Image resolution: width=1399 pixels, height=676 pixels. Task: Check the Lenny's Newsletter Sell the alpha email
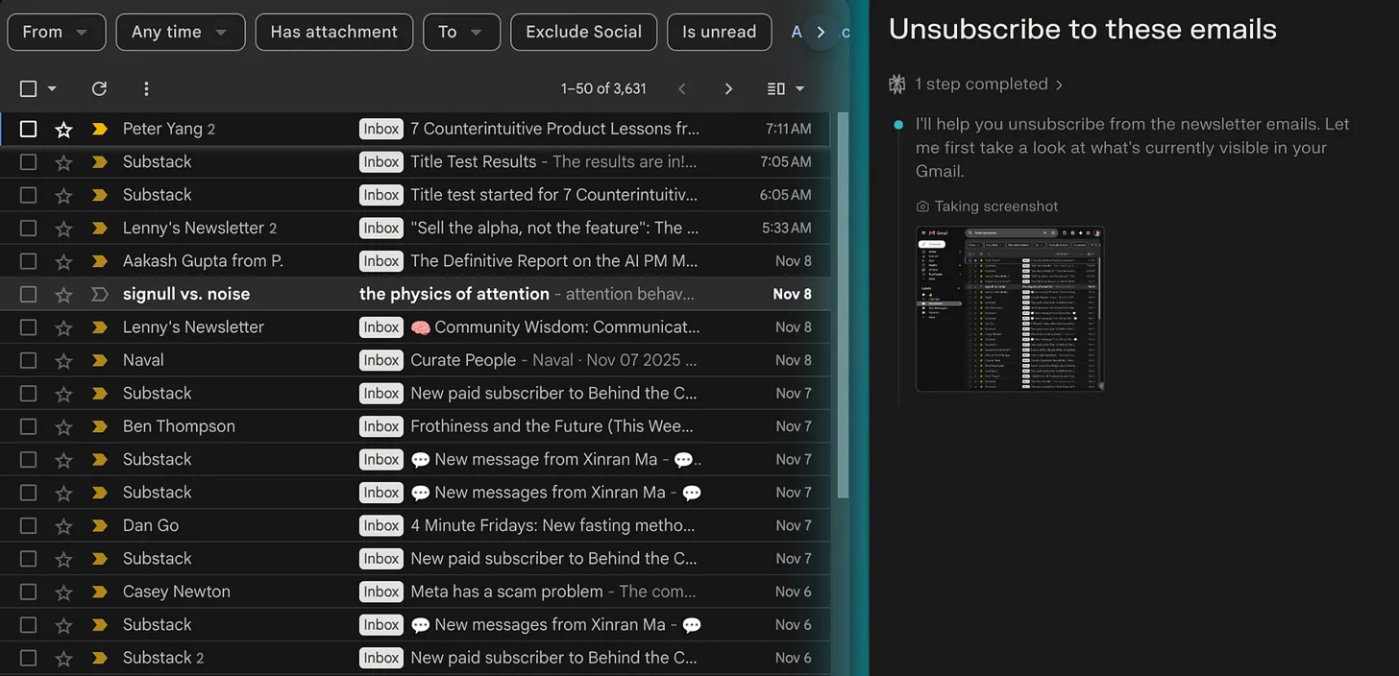coord(29,228)
